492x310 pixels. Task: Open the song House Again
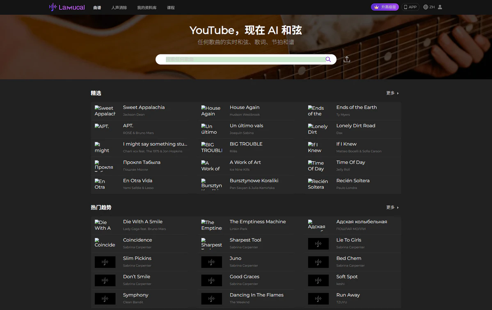pyautogui.click(x=245, y=107)
